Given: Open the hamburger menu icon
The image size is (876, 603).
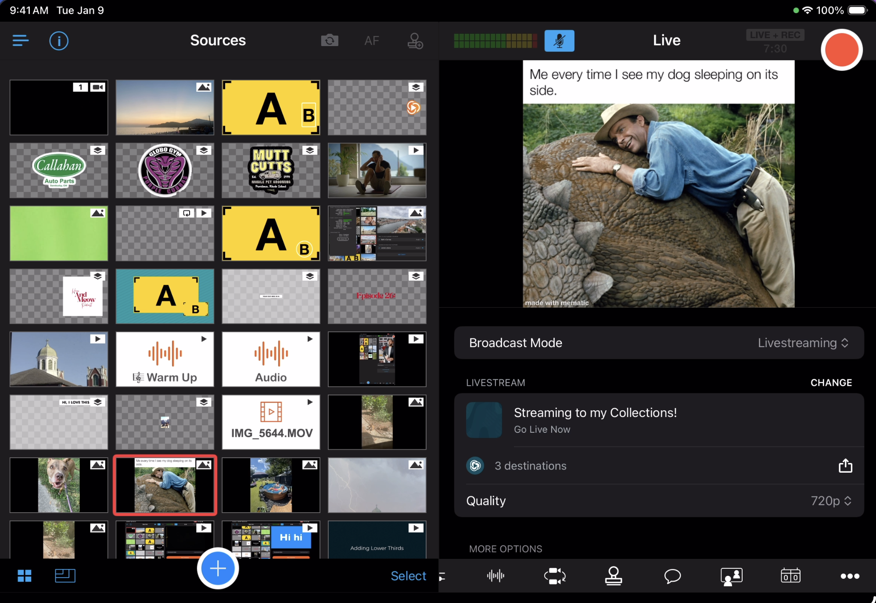Looking at the screenshot, I should (21, 41).
